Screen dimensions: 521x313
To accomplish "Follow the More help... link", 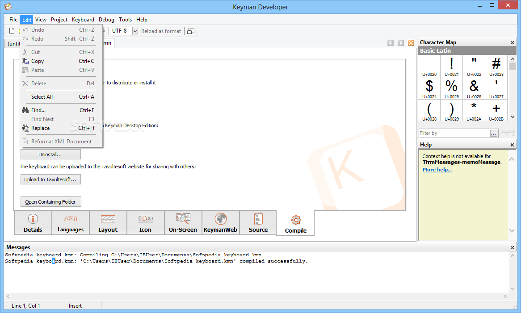I will 437,170.
